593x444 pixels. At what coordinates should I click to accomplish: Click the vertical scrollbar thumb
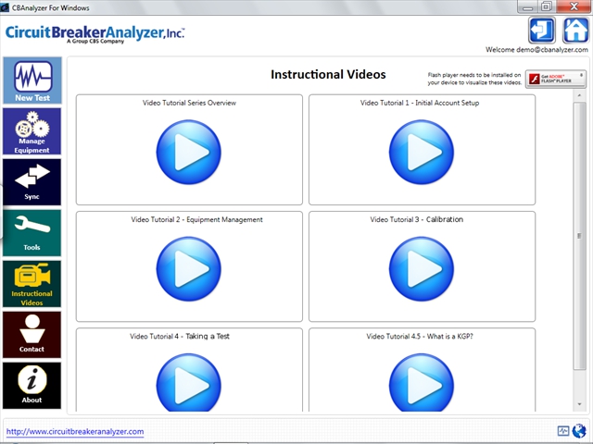(x=579, y=236)
